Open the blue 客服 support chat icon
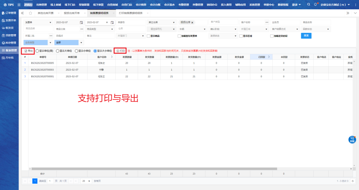 [352, 140]
